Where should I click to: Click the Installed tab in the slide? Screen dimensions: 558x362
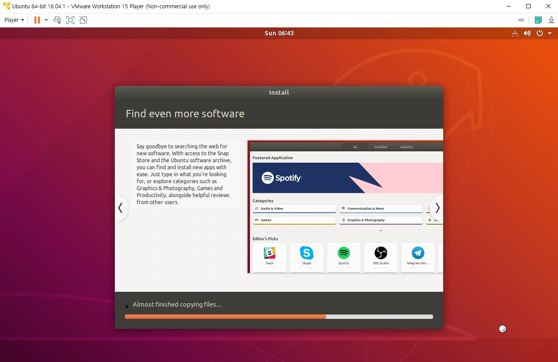[381, 147]
